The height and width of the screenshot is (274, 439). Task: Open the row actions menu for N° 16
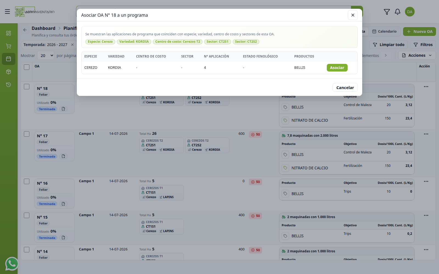tap(426, 181)
